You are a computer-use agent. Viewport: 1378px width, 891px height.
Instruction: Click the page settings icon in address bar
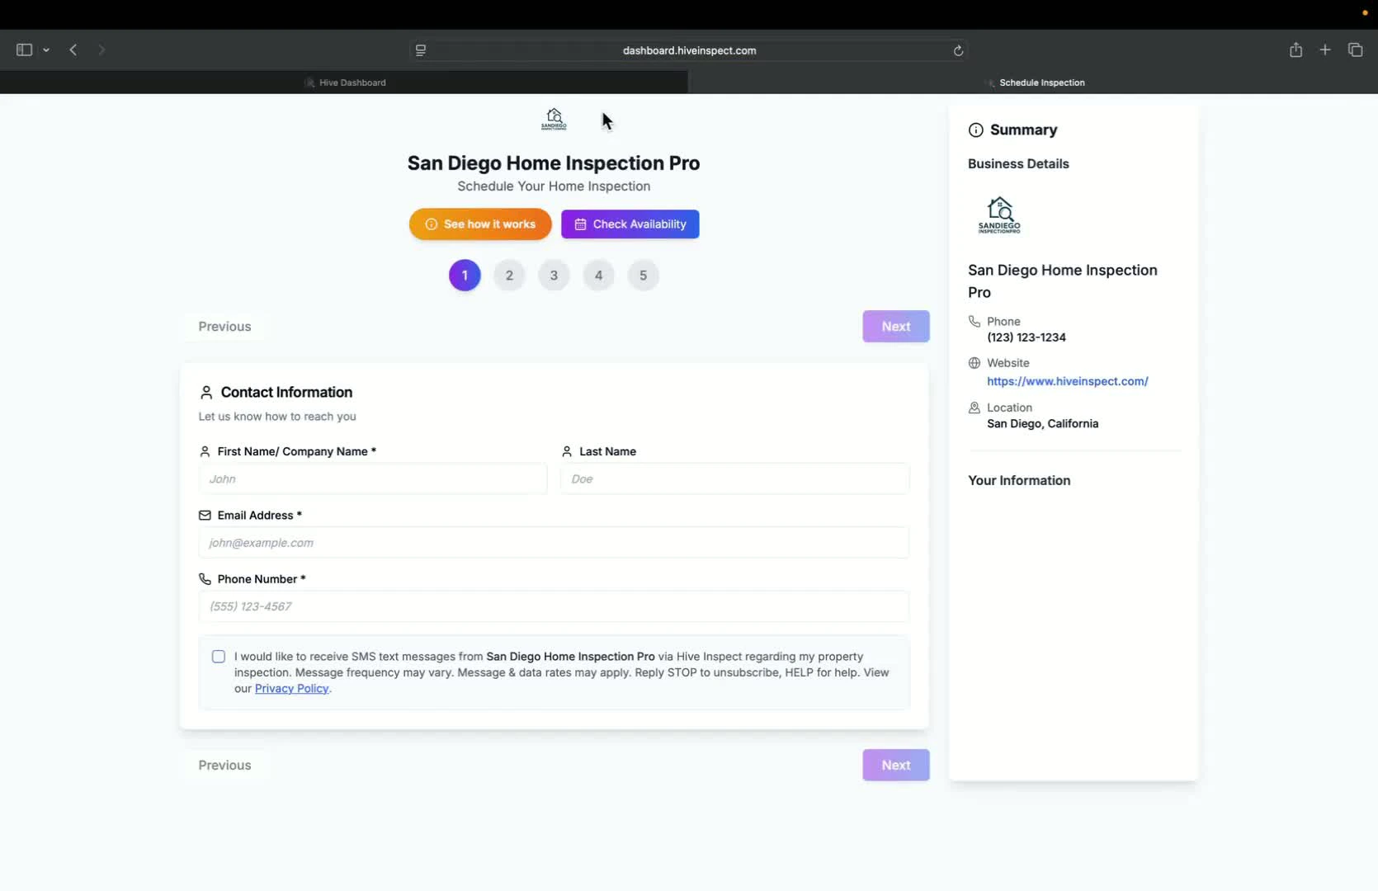[x=421, y=50]
